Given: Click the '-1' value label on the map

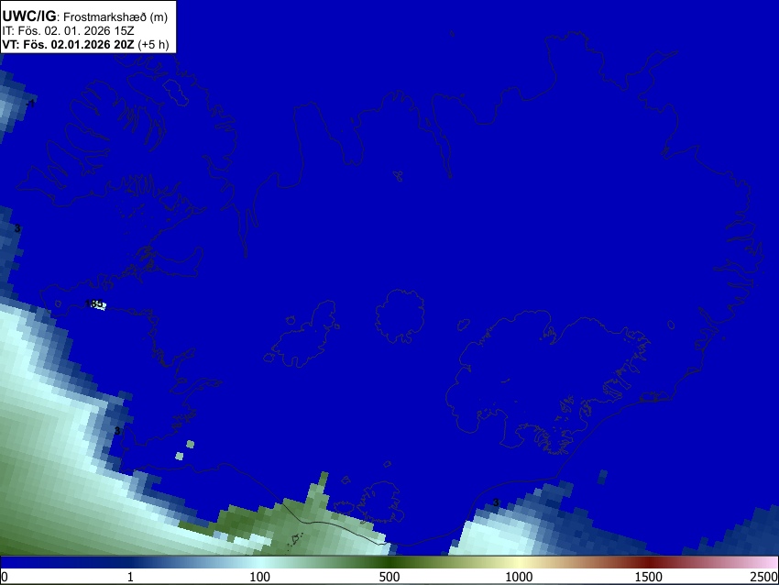Looking at the screenshot, I should (x=30, y=103).
